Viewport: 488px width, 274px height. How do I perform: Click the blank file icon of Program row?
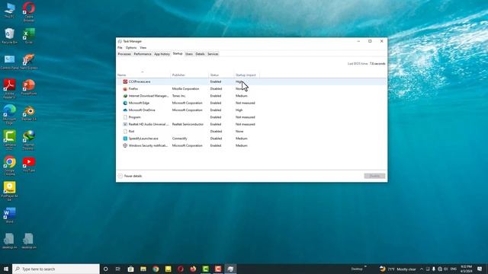[x=125, y=117]
